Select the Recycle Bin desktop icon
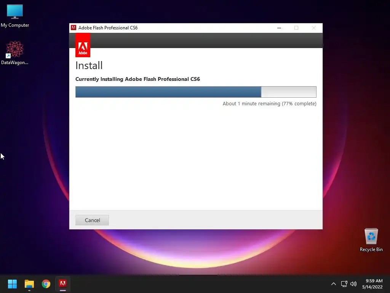The width and height of the screenshot is (390, 293). [x=371, y=240]
